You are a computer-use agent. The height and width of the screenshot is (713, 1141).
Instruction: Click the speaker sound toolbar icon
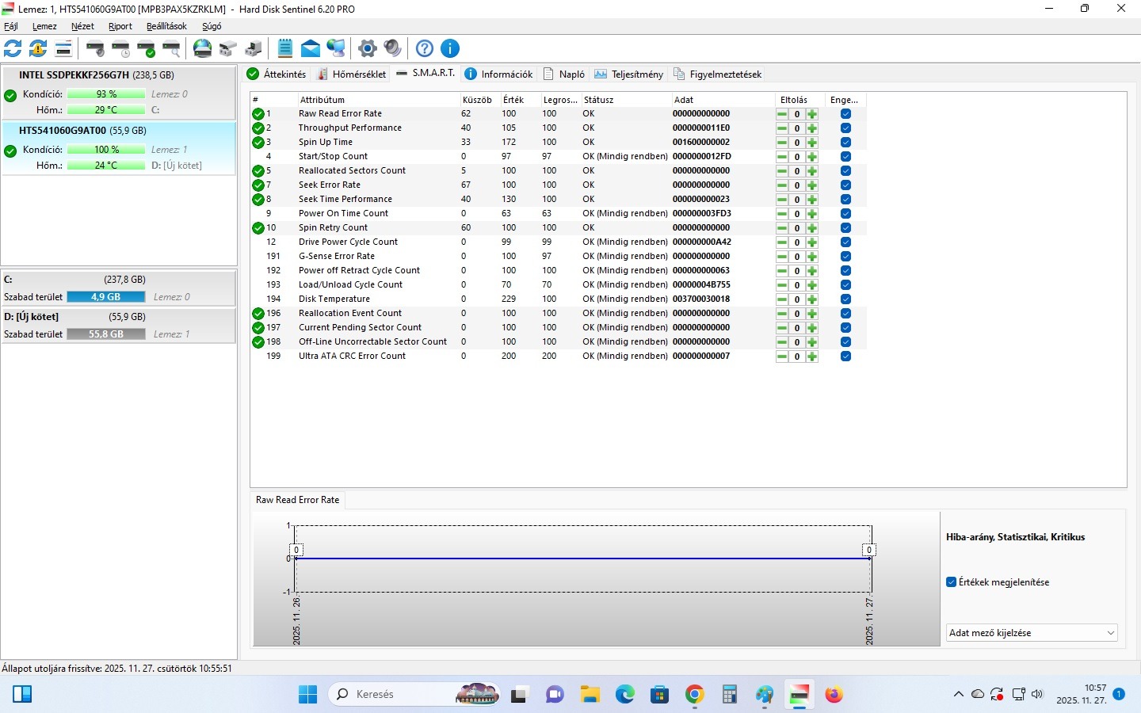point(392,48)
